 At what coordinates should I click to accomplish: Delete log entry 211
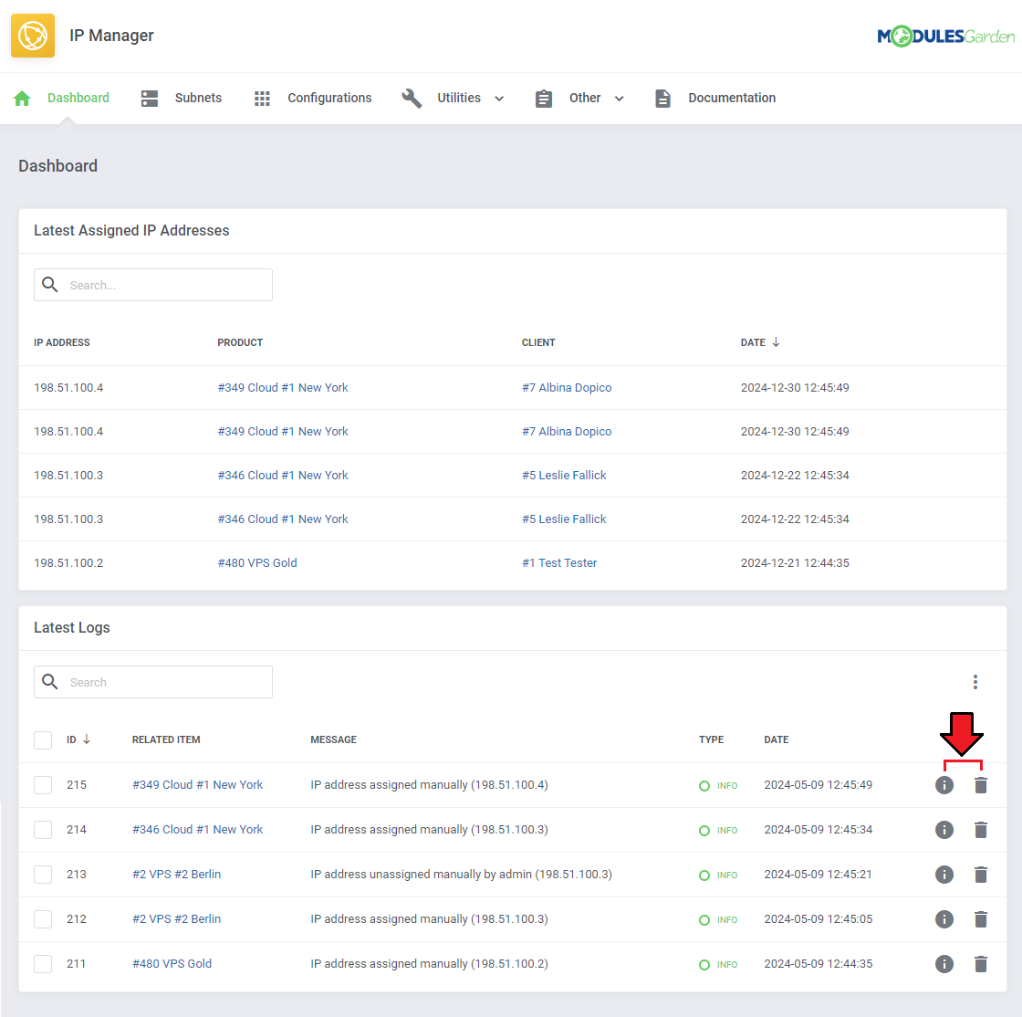pos(981,963)
